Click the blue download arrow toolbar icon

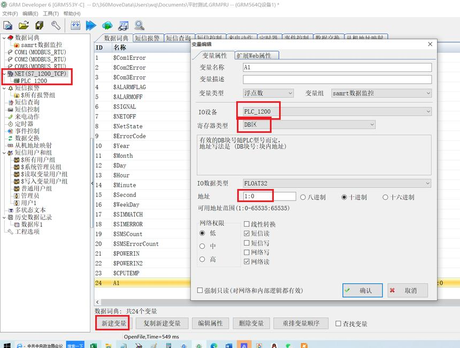point(91,26)
